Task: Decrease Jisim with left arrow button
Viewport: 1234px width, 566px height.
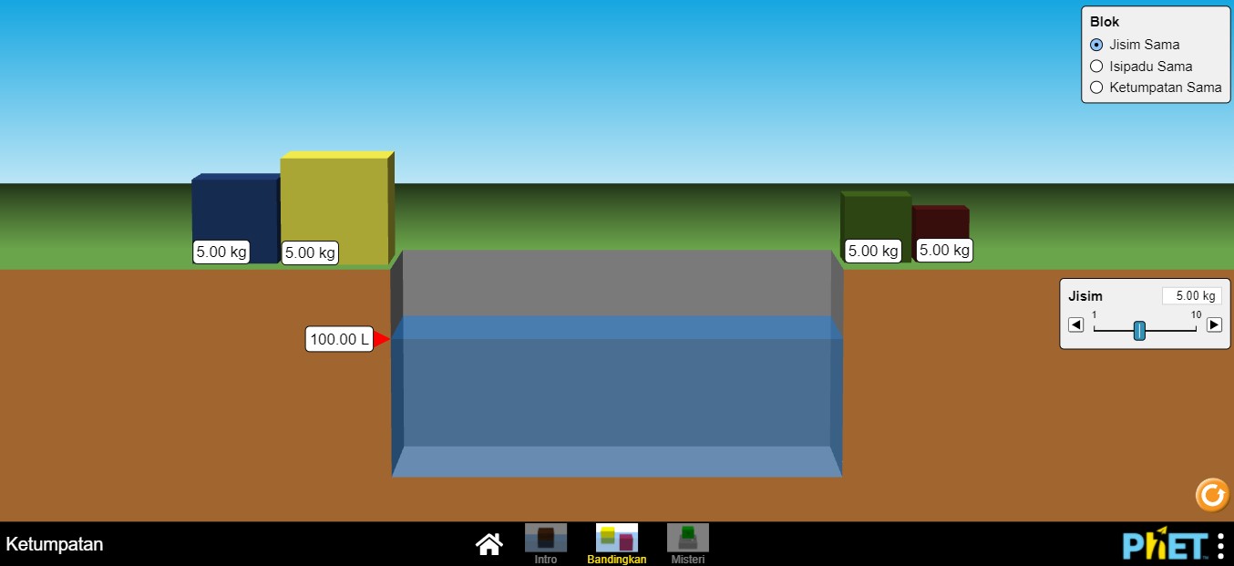Action: pyautogui.click(x=1076, y=324)
